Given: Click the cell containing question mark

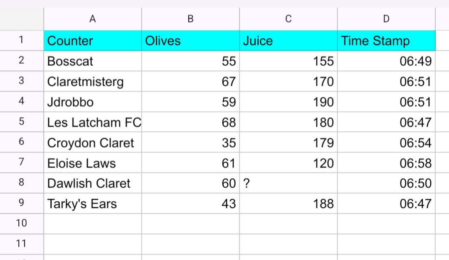Looking at the screenshot, I should pos(289,183).
